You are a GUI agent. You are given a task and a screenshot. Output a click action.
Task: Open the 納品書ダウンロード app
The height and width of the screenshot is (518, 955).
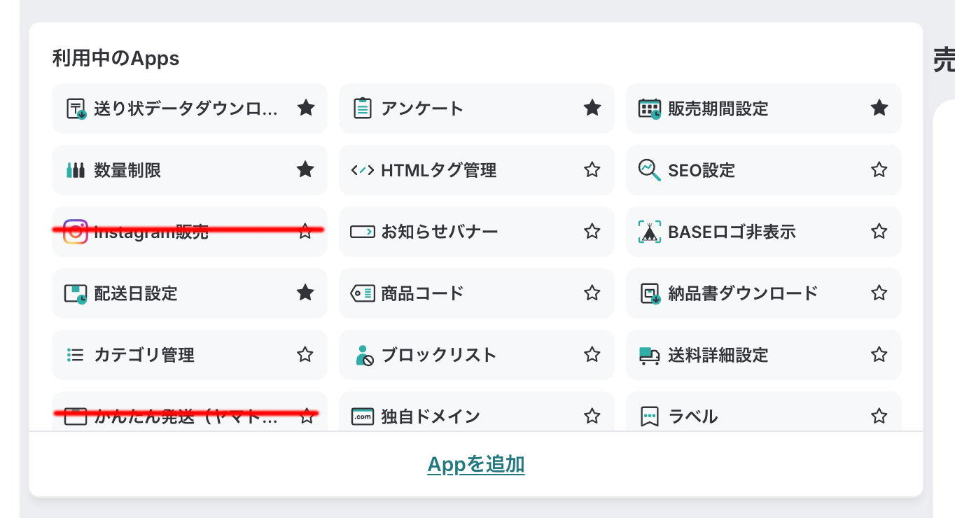(743, 293)
